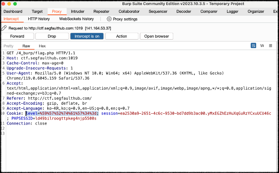Select the Intercept sub-tab

[x=11, y=19]
